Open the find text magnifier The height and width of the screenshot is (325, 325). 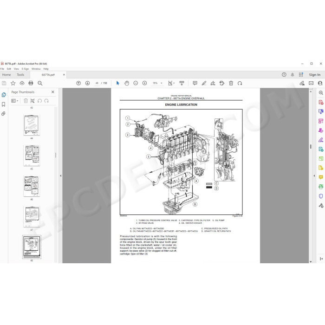(x=40, y=83)
